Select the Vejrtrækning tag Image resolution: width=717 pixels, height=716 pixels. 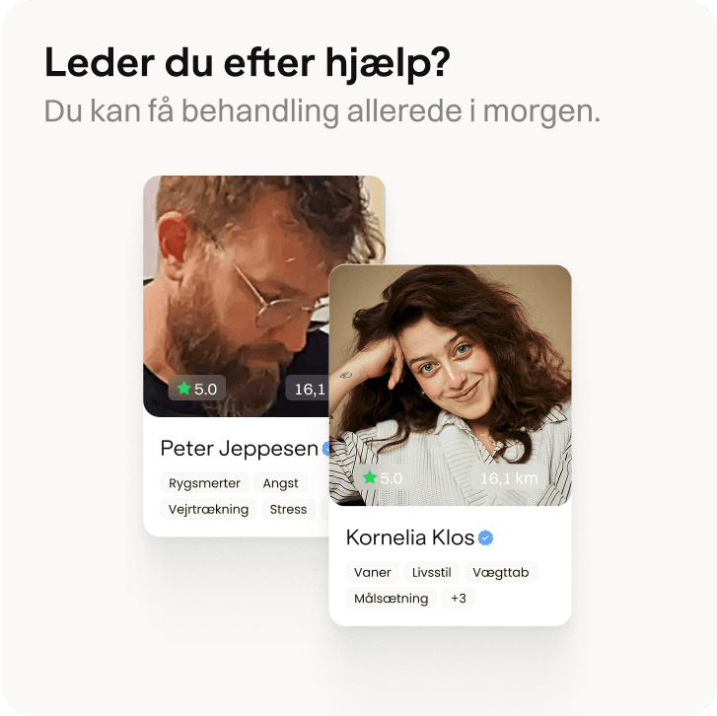(208, 509)
